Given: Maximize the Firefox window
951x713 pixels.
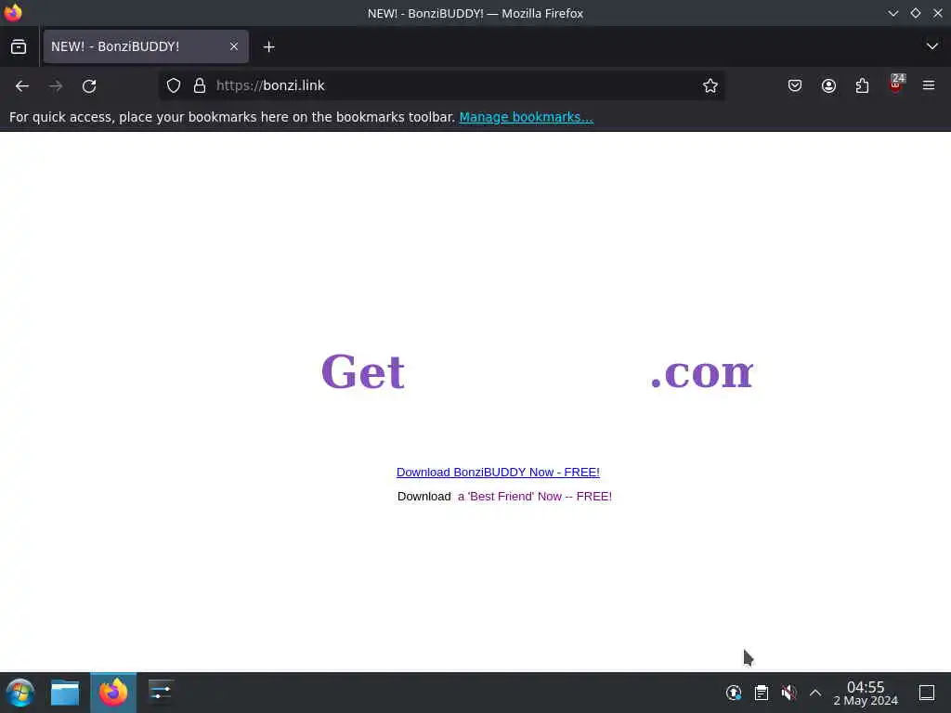Looking at the screenshot, I should tap(915, 13).
